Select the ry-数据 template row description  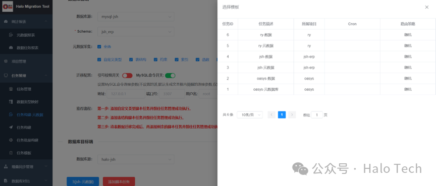[x=266, y=35]
